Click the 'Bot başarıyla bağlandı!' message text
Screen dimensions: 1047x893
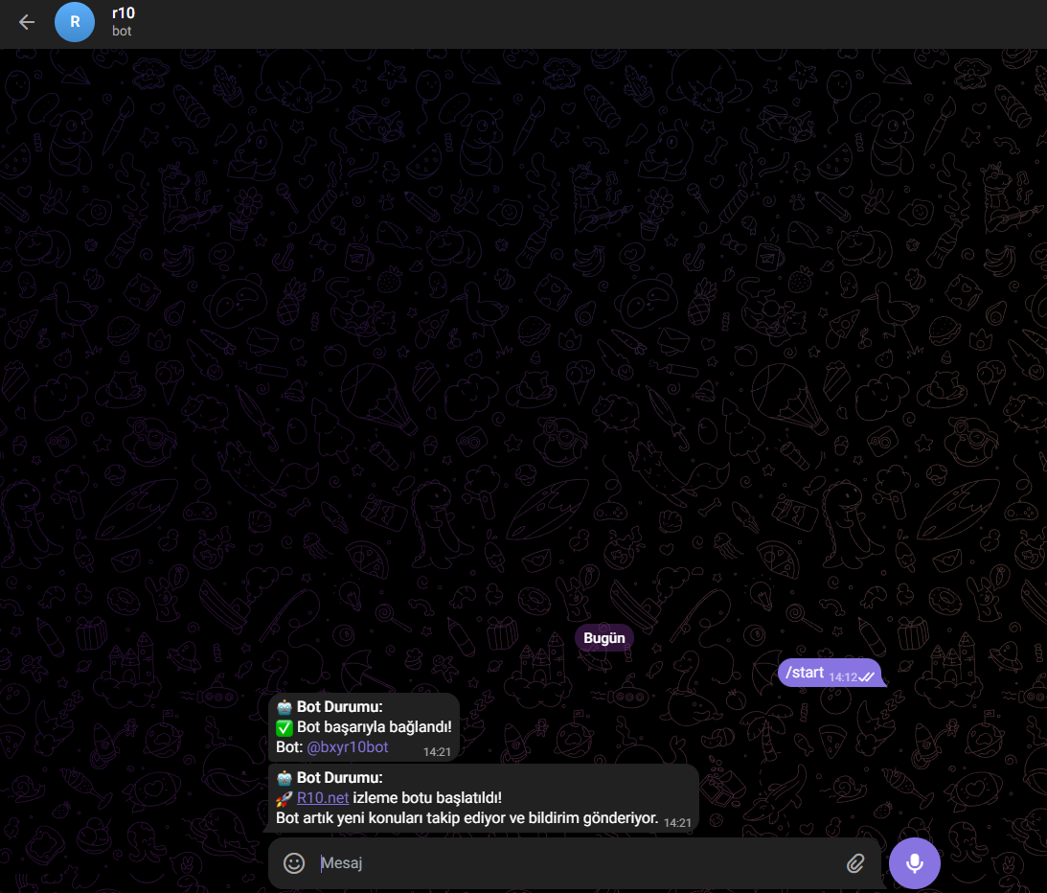pyautogui.click(x=374, y=726)
